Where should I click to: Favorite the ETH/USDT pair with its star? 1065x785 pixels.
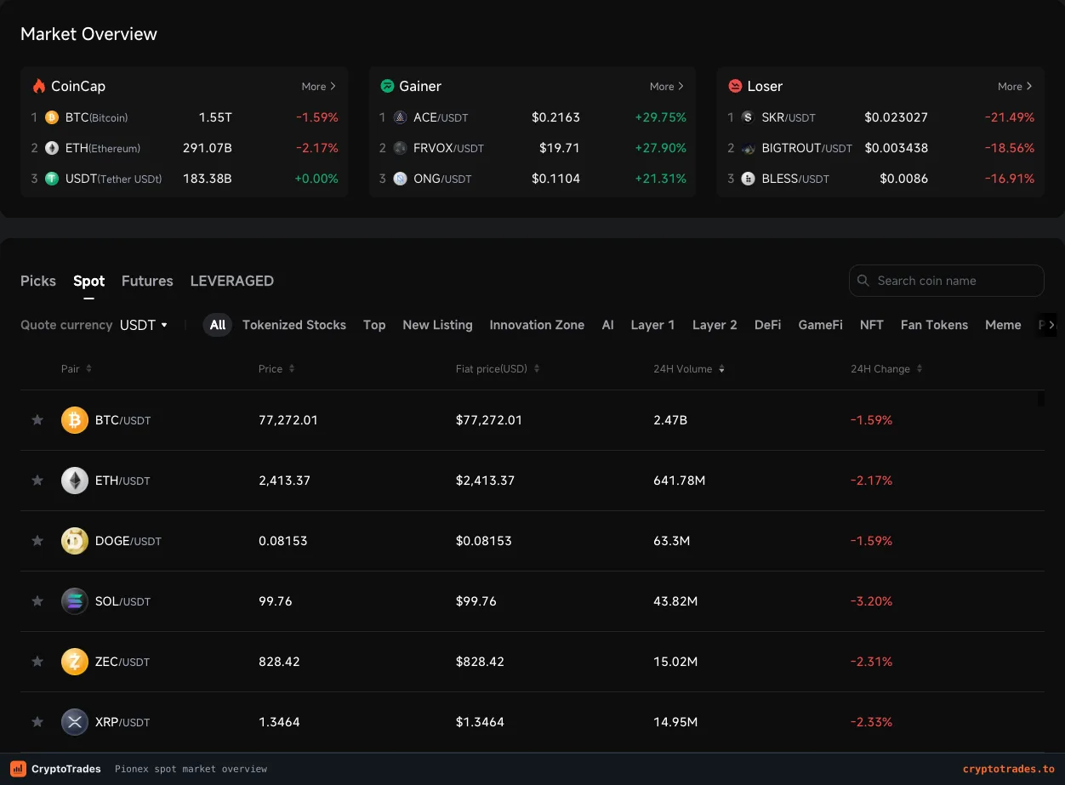point(37,481)
